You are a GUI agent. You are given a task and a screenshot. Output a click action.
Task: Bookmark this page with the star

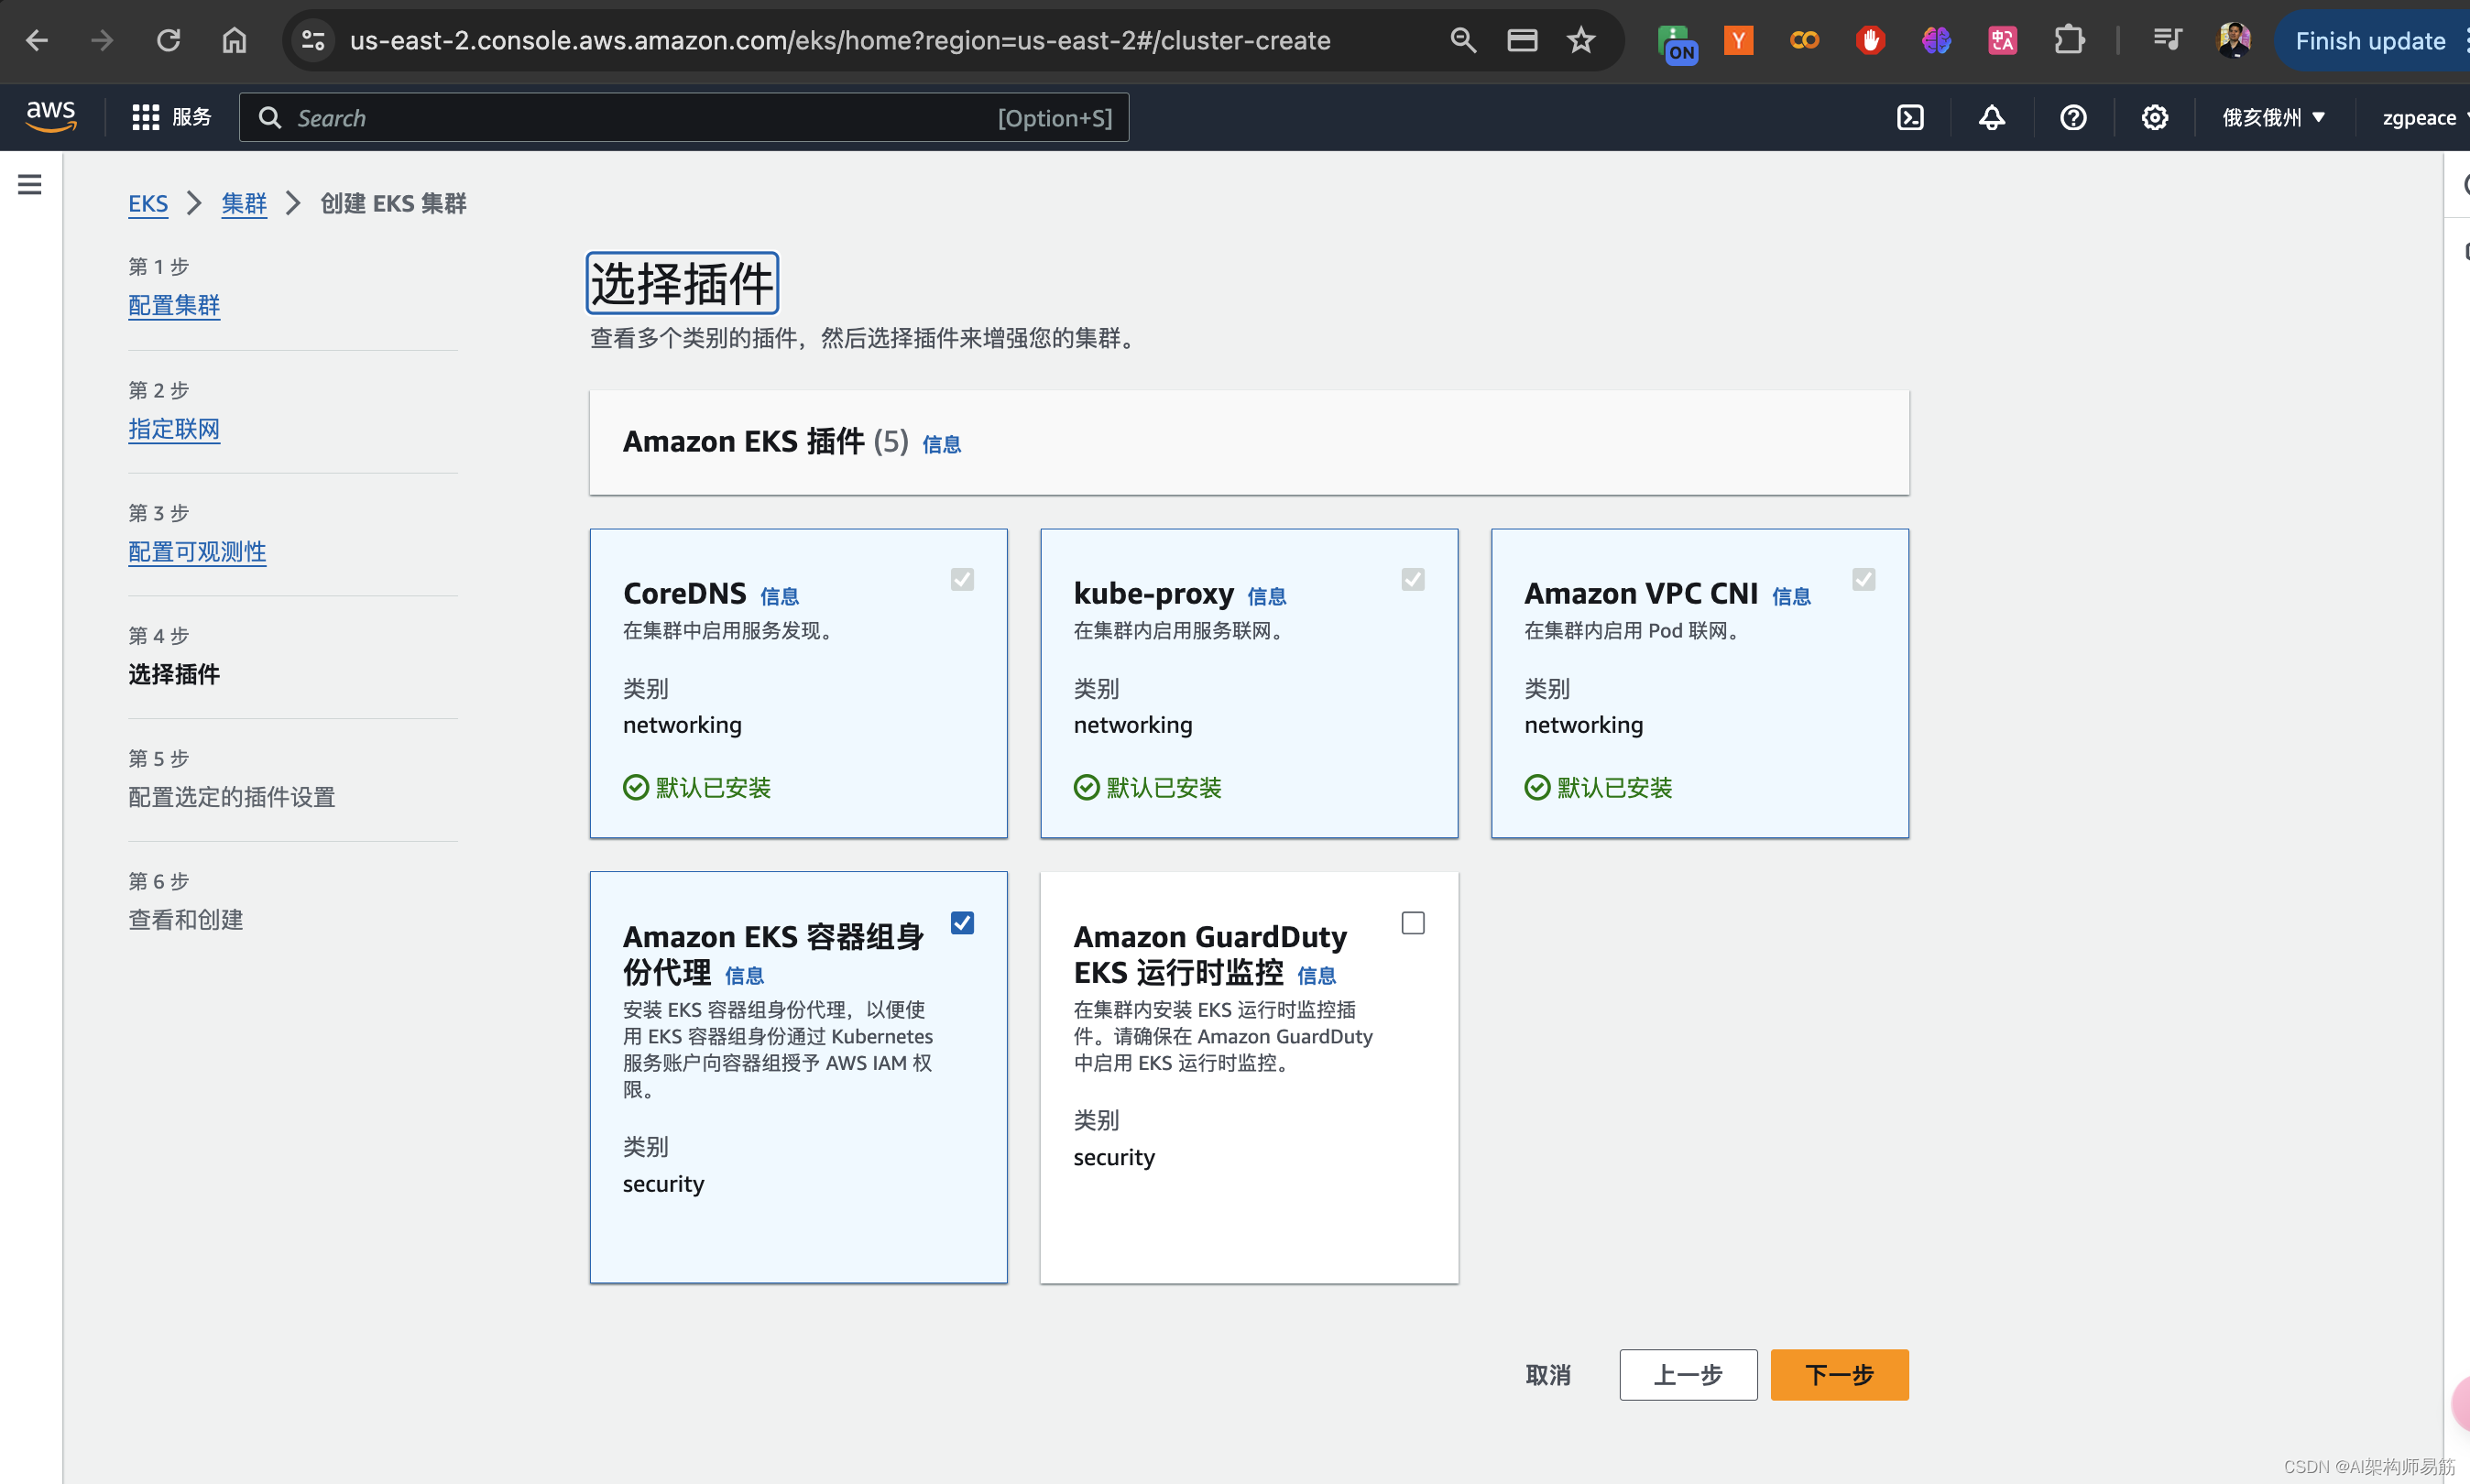point(1581,40)
